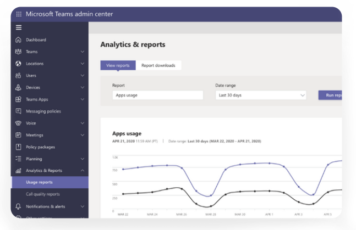Screen dimensions: 356x230
Task: Switch to the Report downloads tab
Action: 158,65
